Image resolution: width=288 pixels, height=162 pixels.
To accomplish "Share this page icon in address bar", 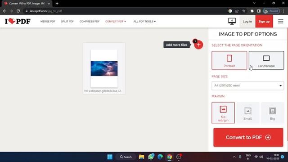I will point(237,11).
